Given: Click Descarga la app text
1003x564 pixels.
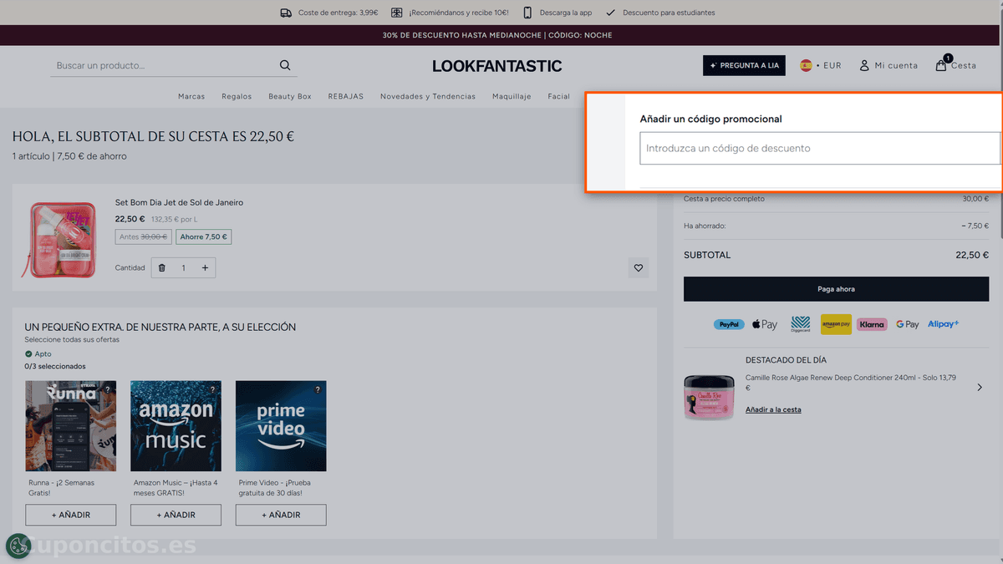Looking at the screenshot, I should pos(567,13).
